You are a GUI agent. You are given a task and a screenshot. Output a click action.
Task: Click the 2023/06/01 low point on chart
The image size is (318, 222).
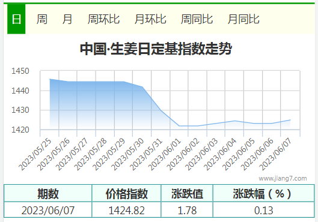[x=179, y=126]
